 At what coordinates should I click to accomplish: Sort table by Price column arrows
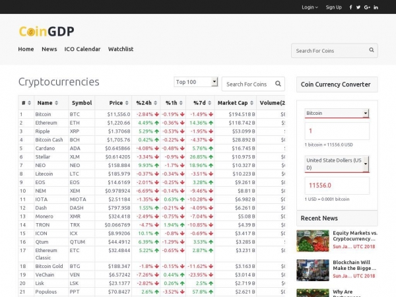point(127,103)
